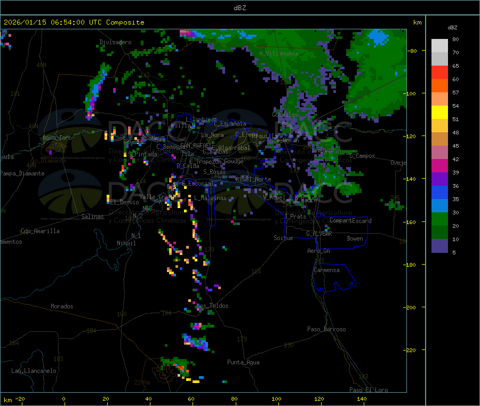Select the light gray 80 dBZ swatch
The width and height of the screenshot is (480, 406).
click(439, 45)
